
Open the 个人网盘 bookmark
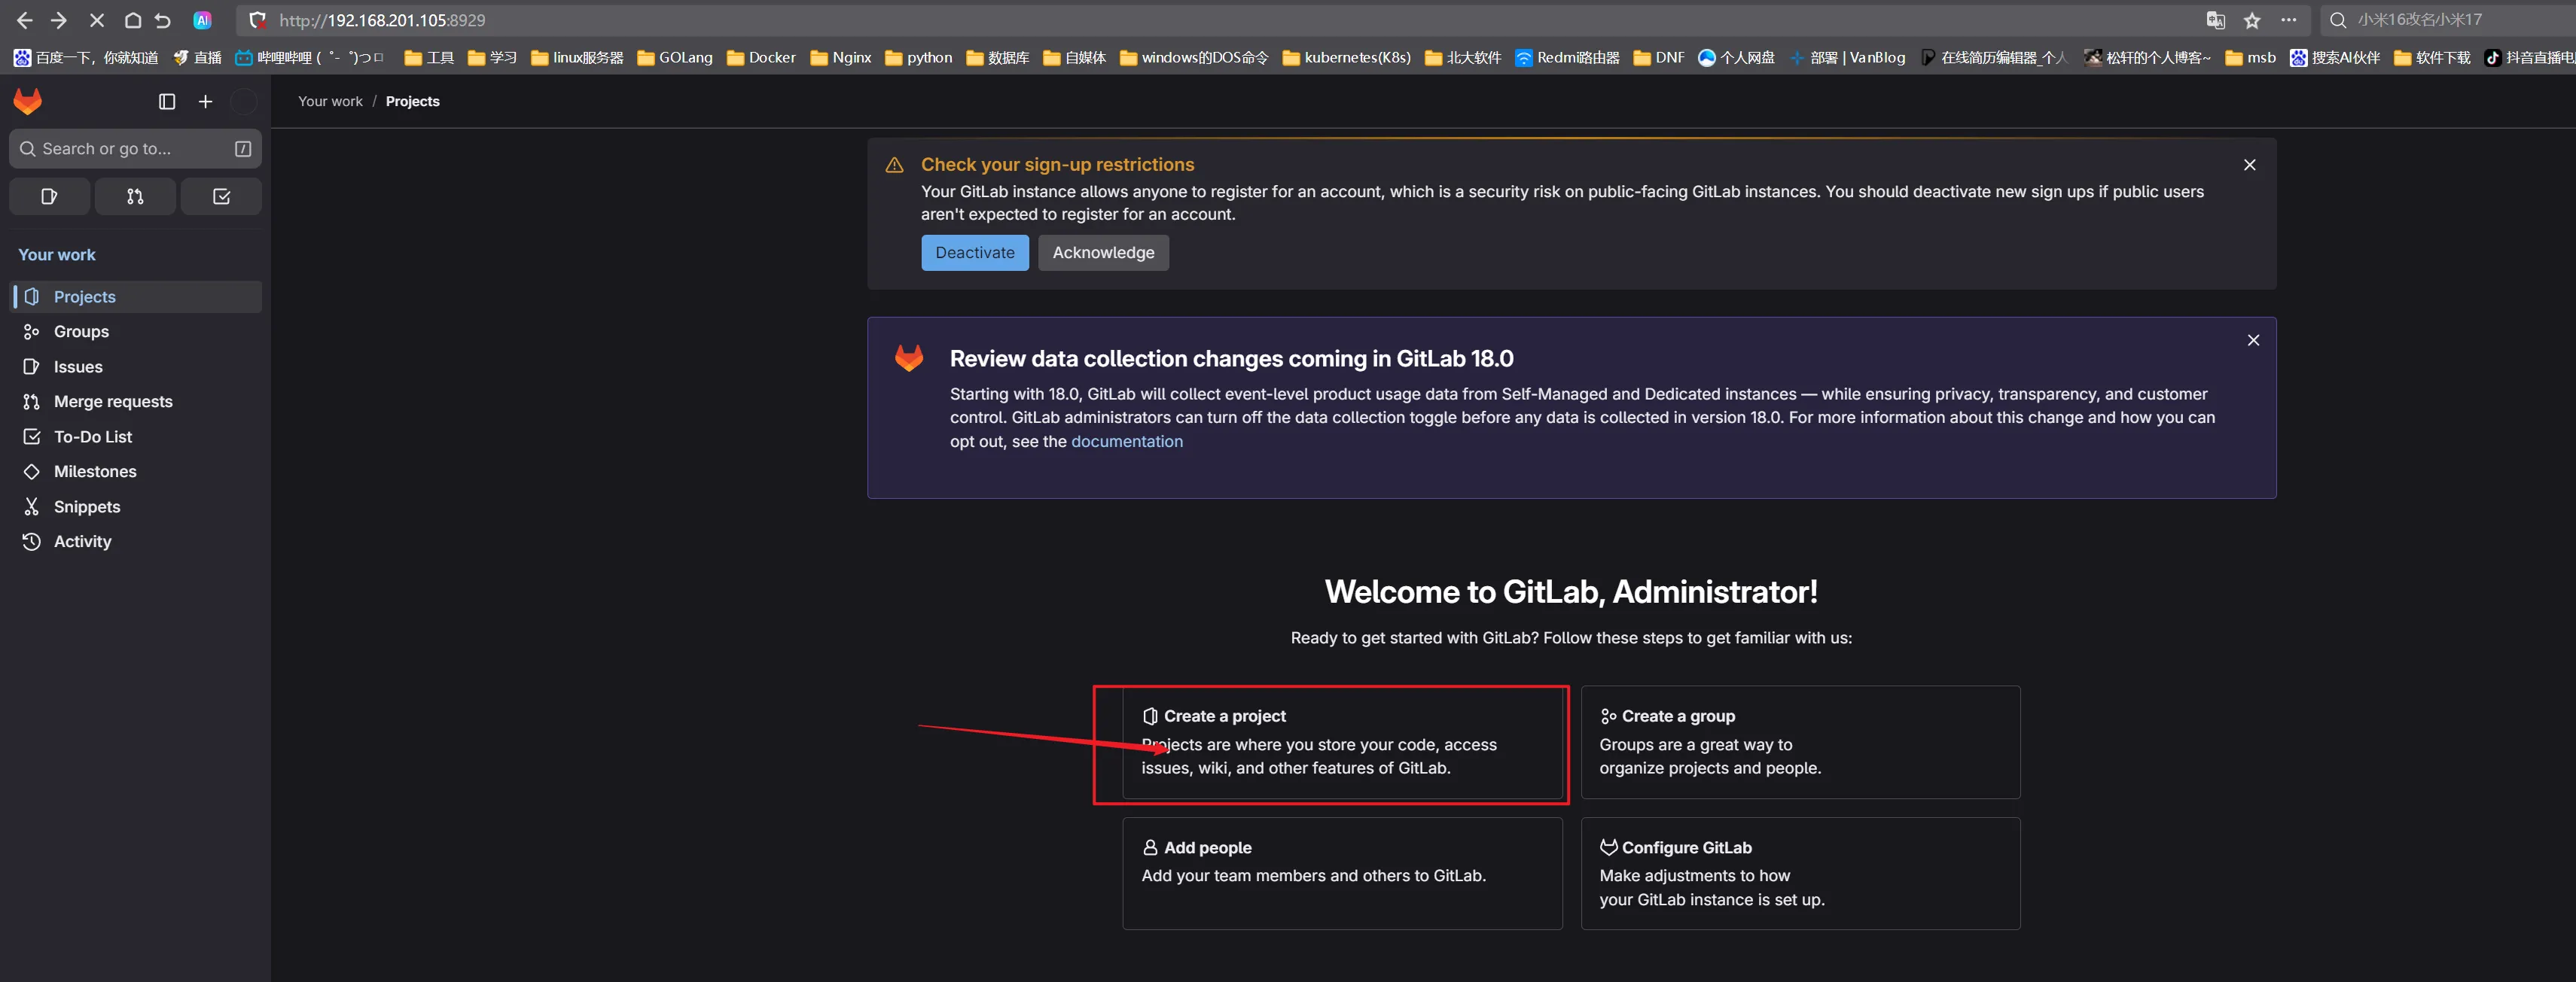pyautogui.click(x=1736, y=58)
